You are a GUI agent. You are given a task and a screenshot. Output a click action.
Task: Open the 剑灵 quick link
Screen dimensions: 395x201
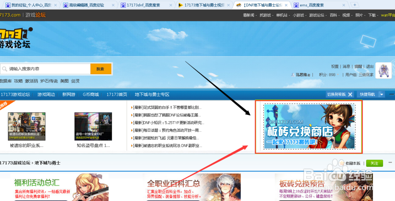coord(75,81)
